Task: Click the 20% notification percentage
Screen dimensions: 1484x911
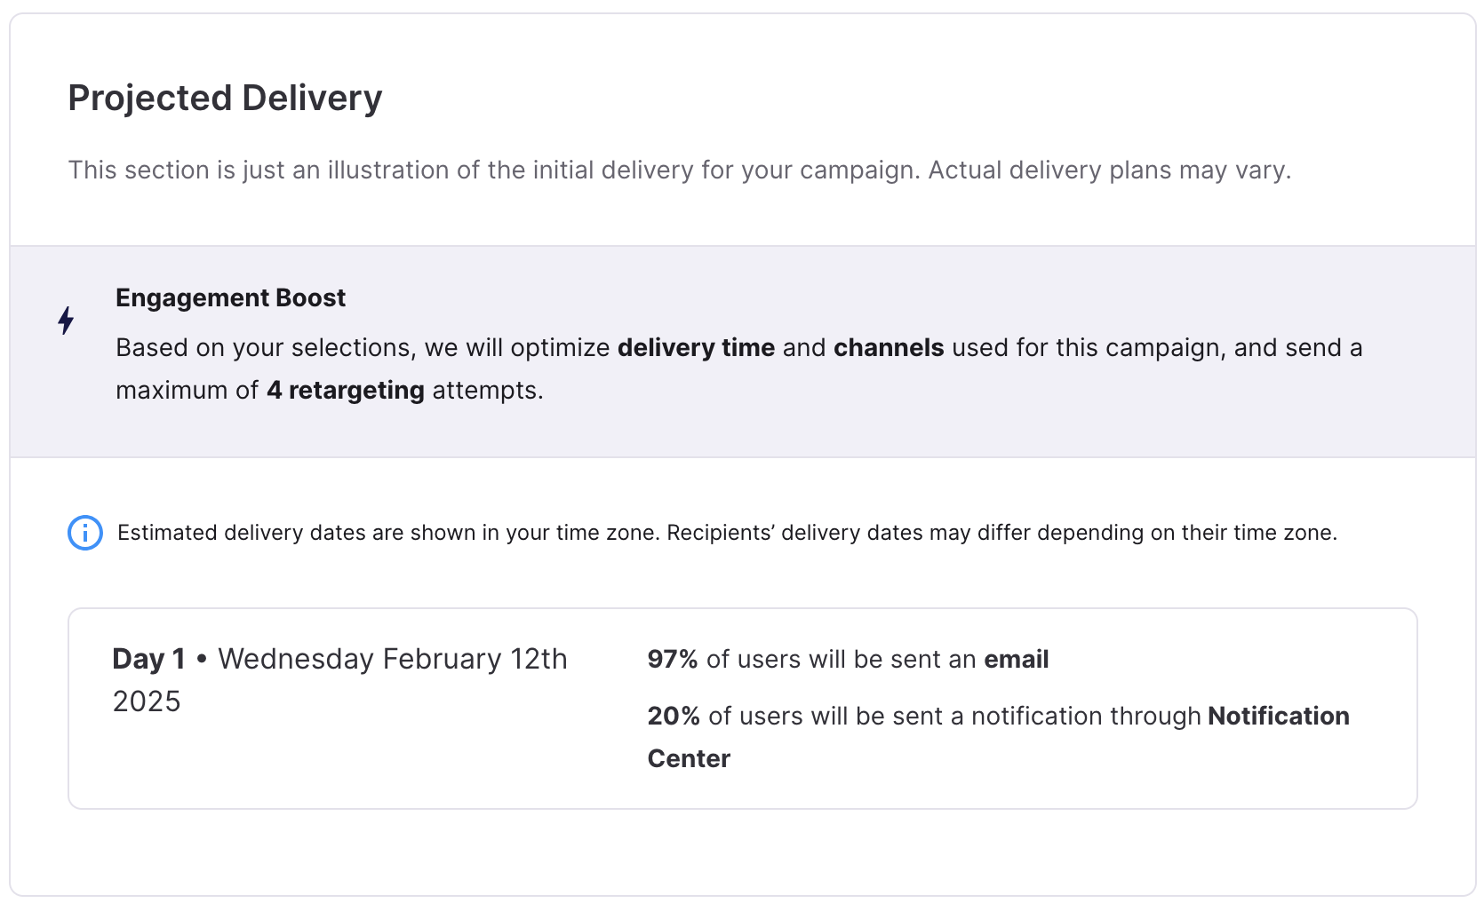Action: tap(674, 716)
